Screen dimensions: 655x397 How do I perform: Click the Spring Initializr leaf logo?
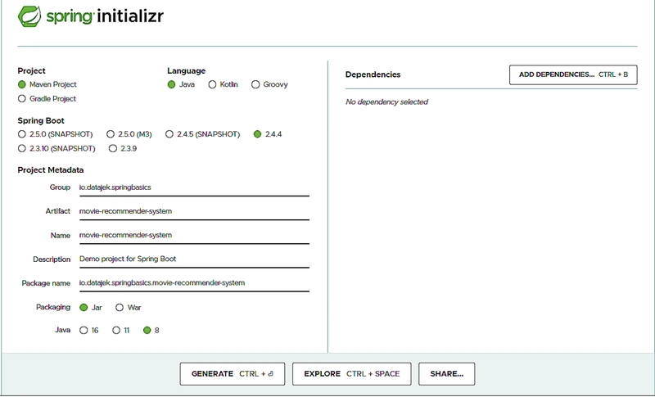click(x=30, y=16)
